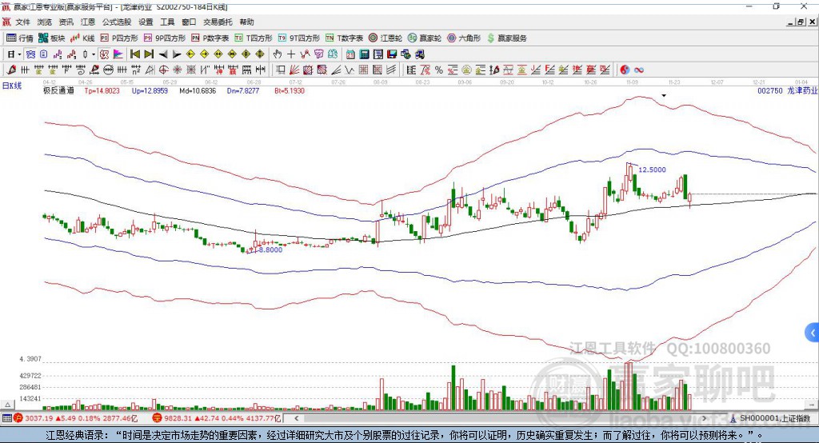
Task: Open the 设置 menu
Action: point(146,22)
